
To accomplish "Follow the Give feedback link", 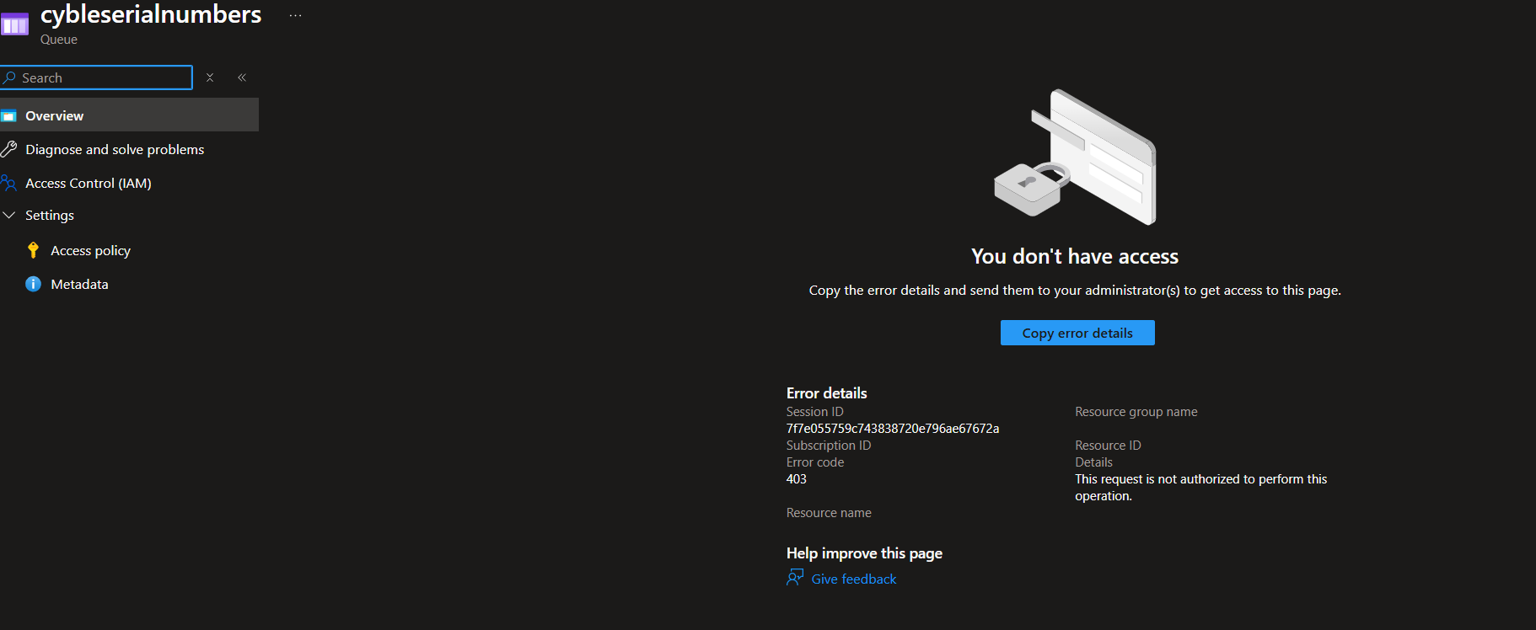I will coord(853,579).
